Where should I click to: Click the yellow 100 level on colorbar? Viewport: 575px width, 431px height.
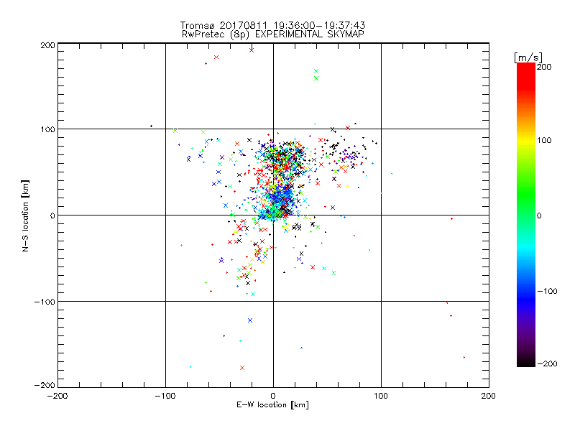tap(526, 140)
